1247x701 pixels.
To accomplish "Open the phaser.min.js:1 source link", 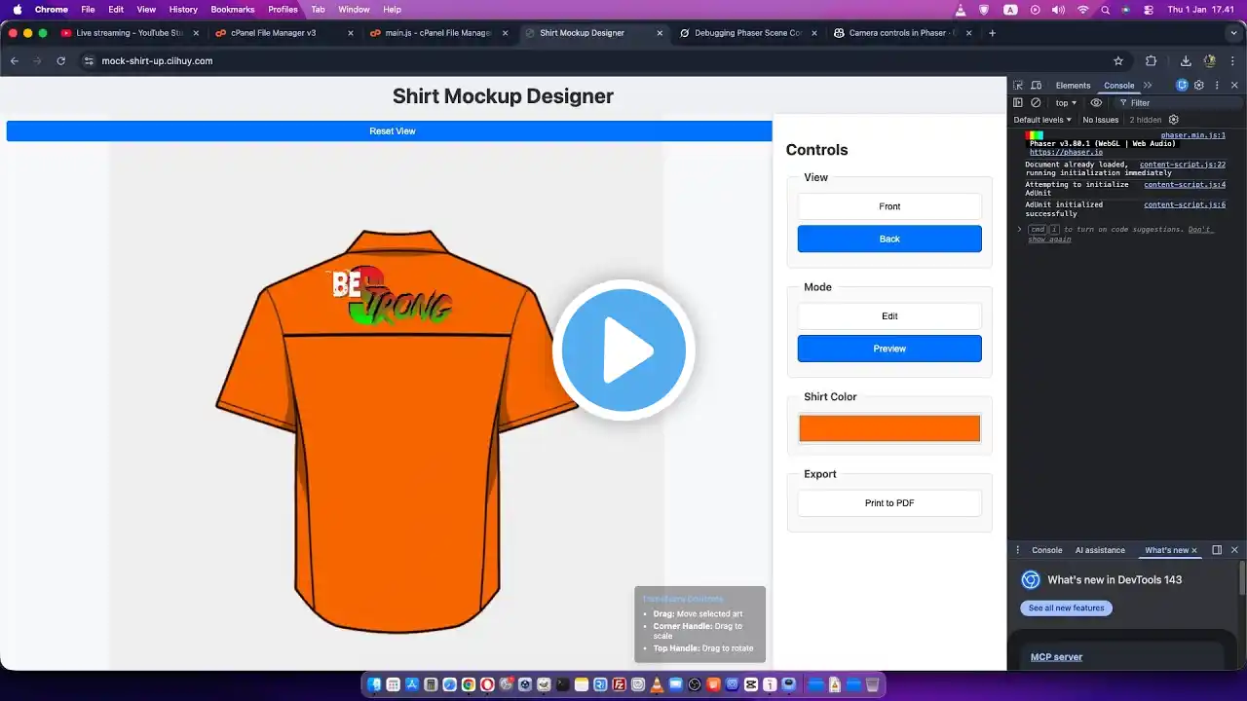I will (x=1192, y=135).
